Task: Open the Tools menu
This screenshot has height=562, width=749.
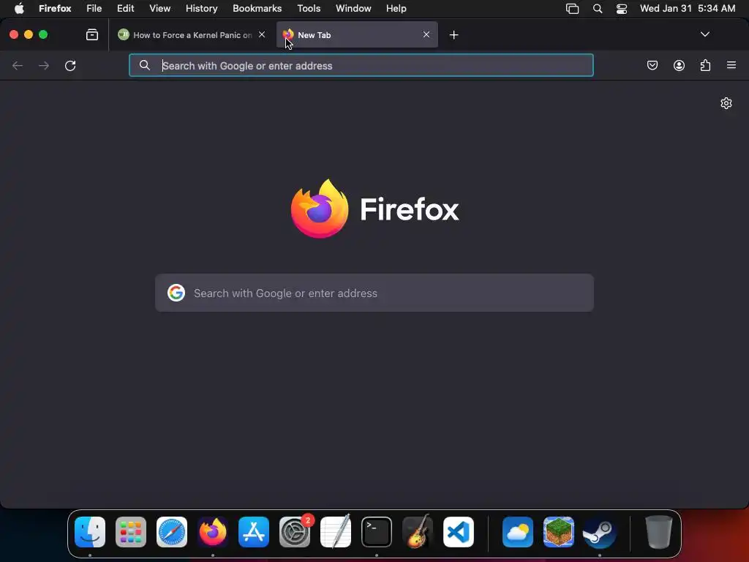Action: pyautogui.click(x=309, y=9)
